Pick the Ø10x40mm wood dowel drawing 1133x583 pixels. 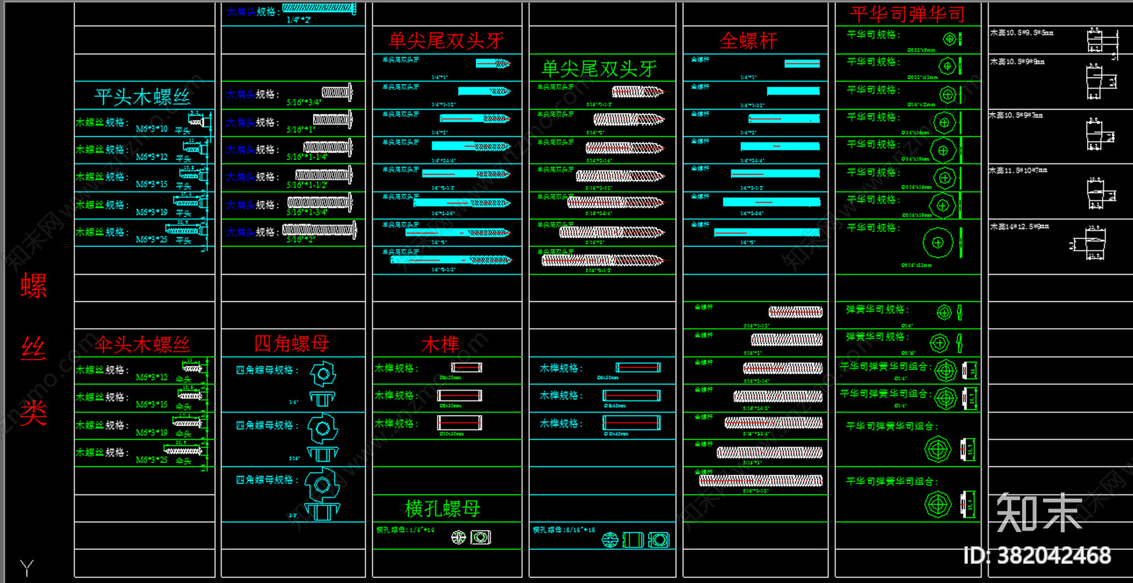(x=632, y=423)
